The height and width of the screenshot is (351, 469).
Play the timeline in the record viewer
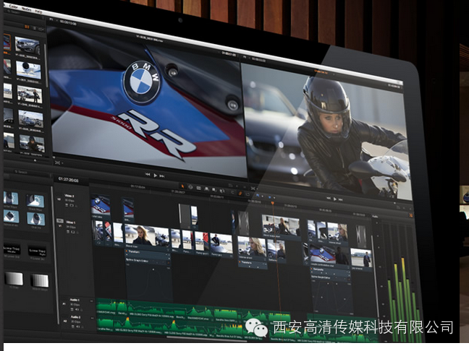point(335,199)
